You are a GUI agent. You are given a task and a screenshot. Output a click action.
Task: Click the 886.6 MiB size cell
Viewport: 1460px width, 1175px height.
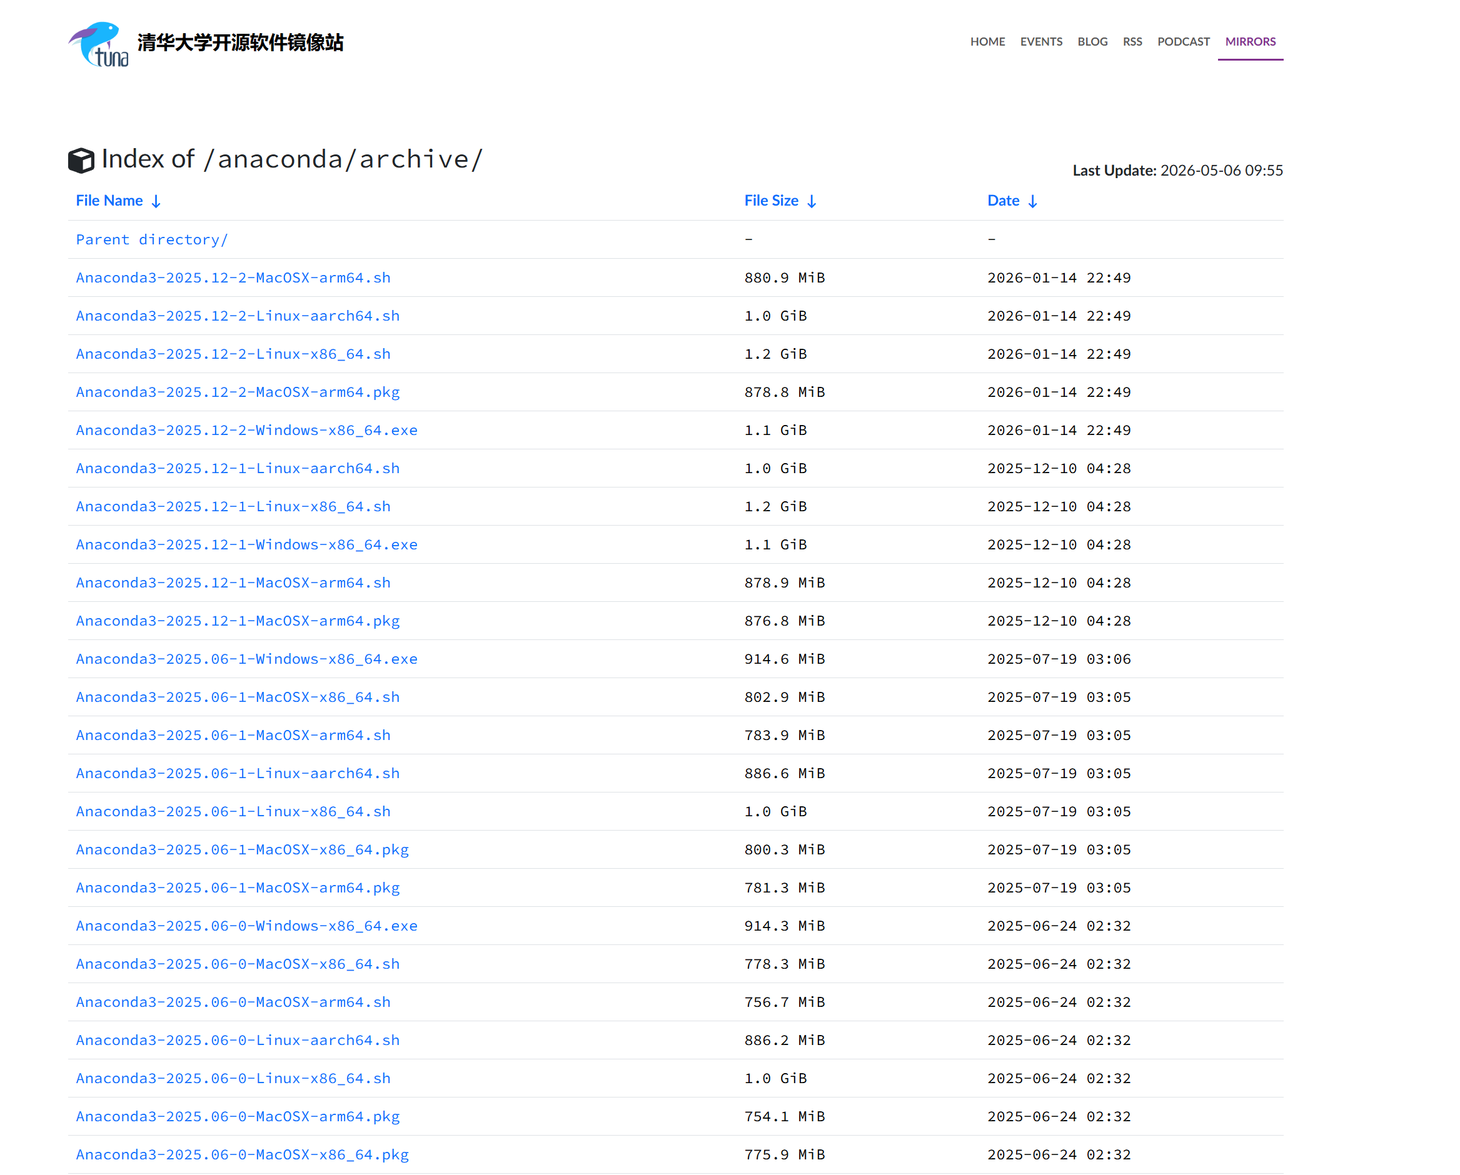point(784,774)
